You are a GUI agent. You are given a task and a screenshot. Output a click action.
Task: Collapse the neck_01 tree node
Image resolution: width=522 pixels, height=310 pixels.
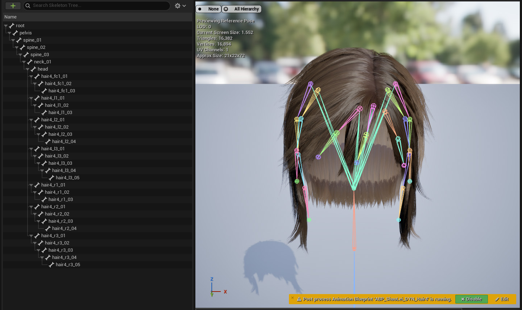coord(24,62)
